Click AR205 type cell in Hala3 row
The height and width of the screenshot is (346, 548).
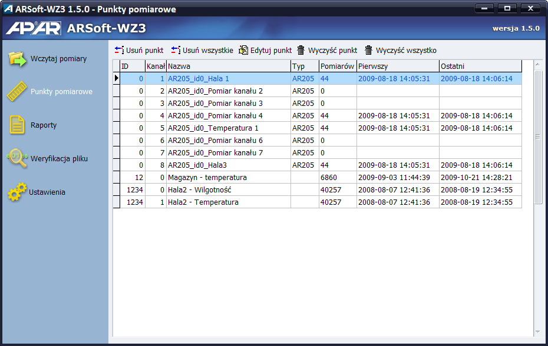coord(305,165)
